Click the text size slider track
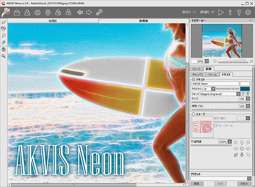The width and height of the screenshot is (255, 187). pyautogui.click(x=221, y=102)
